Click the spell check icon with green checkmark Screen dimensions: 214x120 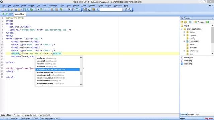(x=41, y=10)
